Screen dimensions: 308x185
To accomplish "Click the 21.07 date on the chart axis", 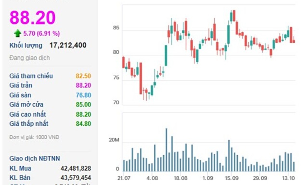I will (123, 178).
